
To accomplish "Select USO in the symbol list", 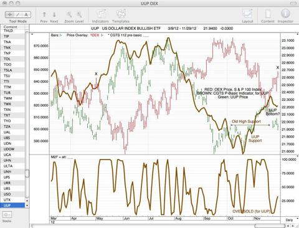I will pyautogui.click(x=12, y=194).
